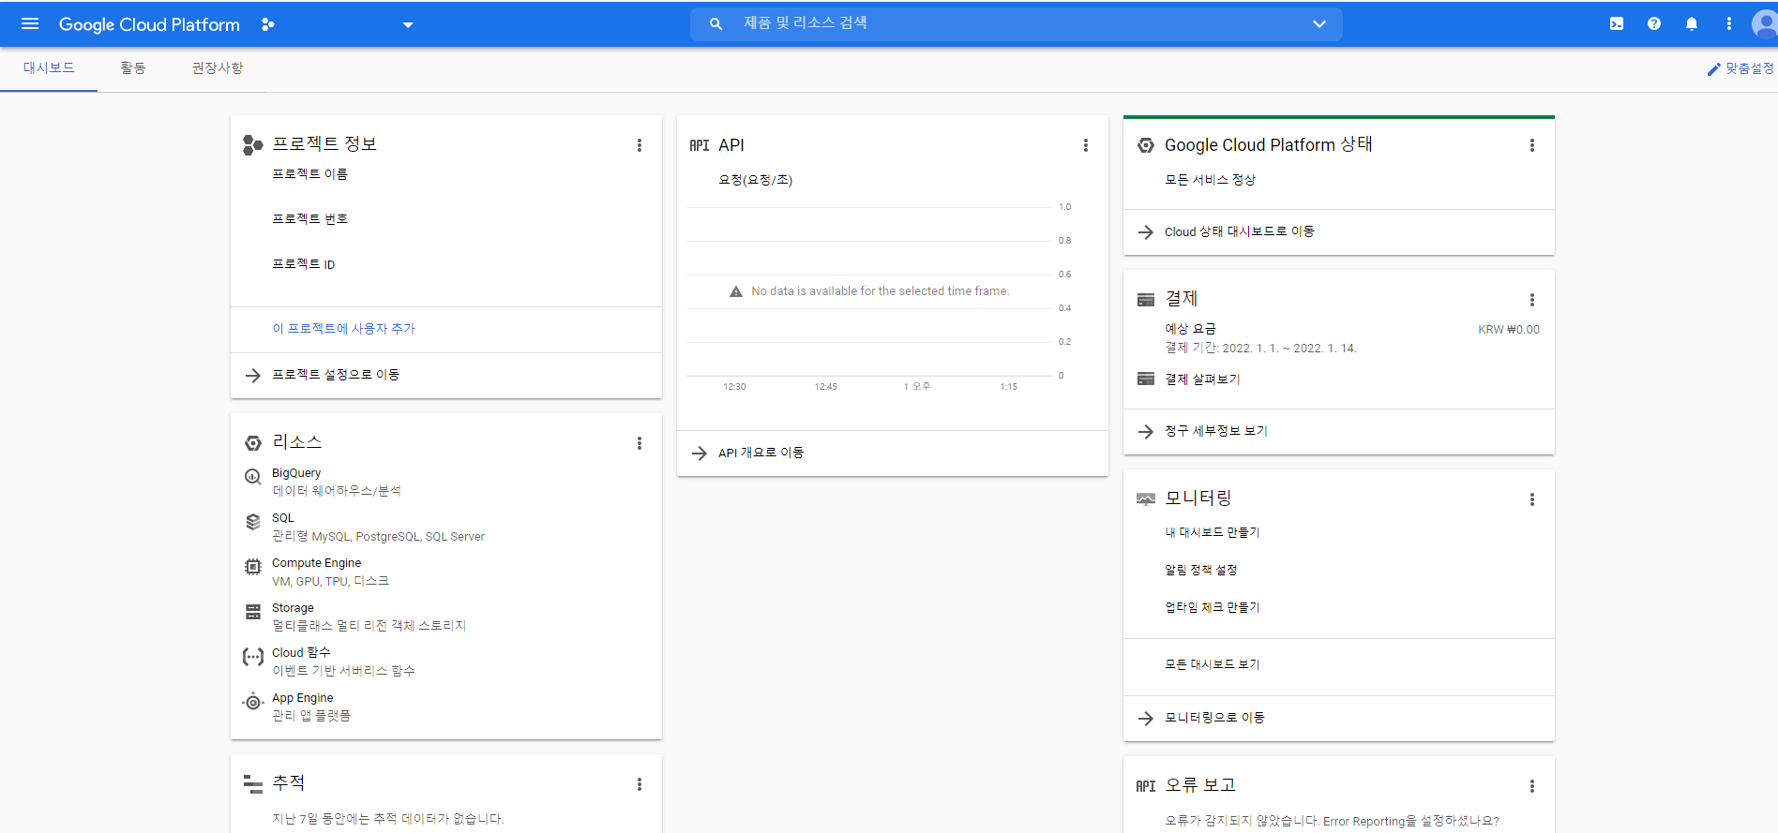Click the user account avatar
Screen dimensions: 1778x833
(x=1765, y=24)
